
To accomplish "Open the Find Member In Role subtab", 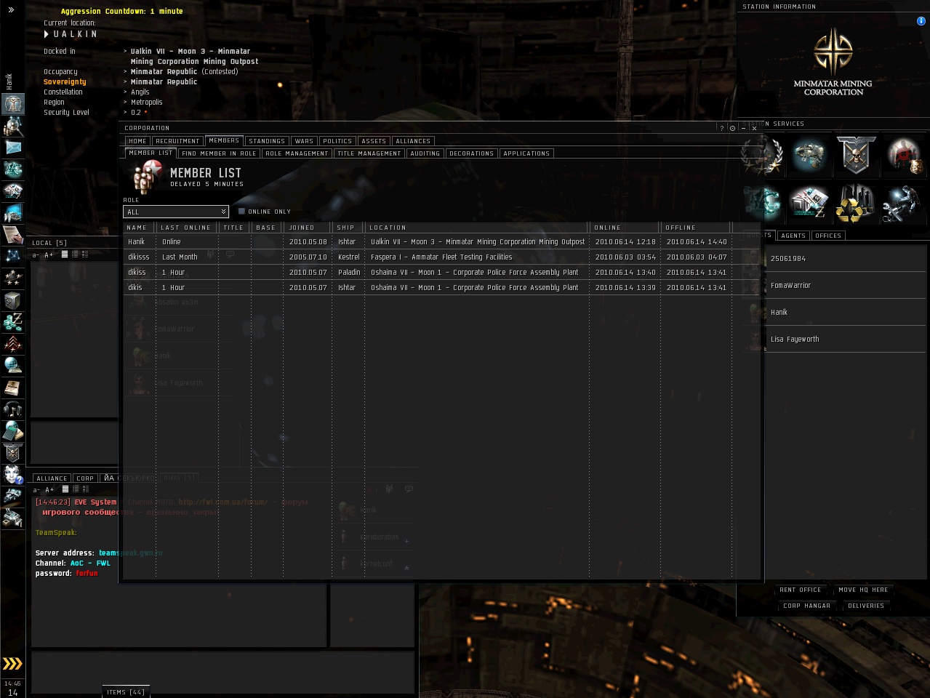I will (219, 153).
